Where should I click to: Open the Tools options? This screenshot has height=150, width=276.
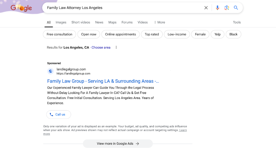tap(237, 22)
